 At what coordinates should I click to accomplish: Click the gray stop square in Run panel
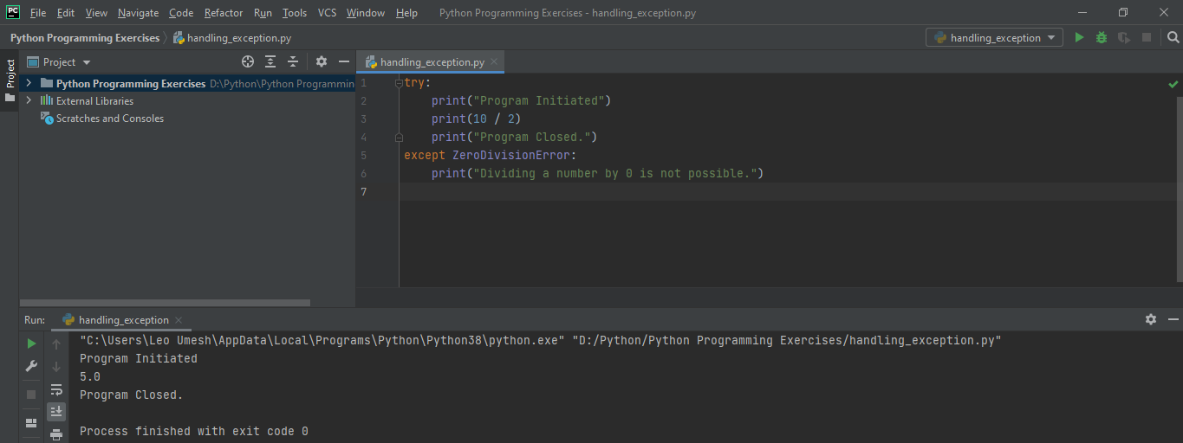pyautogui.click(x=31, y=394)
